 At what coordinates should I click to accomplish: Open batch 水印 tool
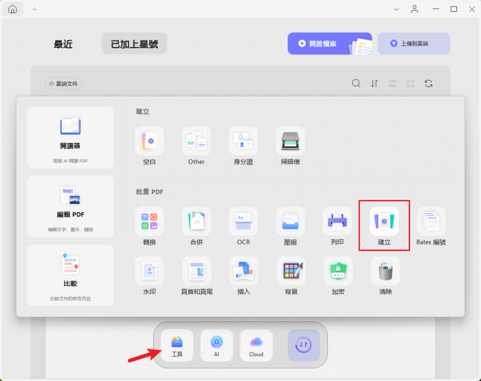[x=149, y=276]
